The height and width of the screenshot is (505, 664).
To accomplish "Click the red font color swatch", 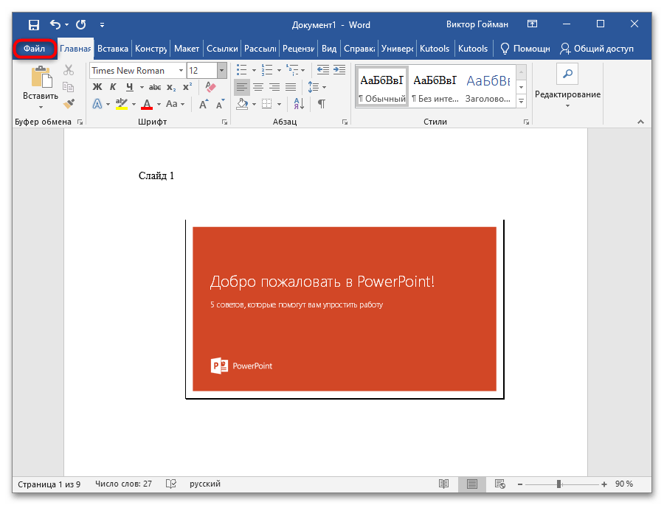I will (x=147, y=104).
